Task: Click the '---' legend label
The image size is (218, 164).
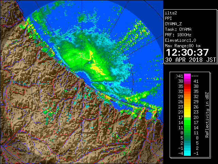Action: coord(195,76)
